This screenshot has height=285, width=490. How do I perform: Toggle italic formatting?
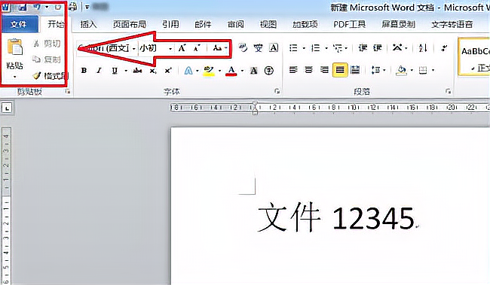pos(99,71)
